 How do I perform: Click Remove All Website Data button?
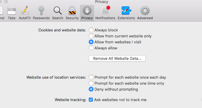(117, 59)
